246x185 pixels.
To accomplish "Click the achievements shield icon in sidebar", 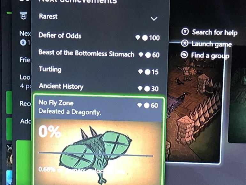I will (24, 16).
